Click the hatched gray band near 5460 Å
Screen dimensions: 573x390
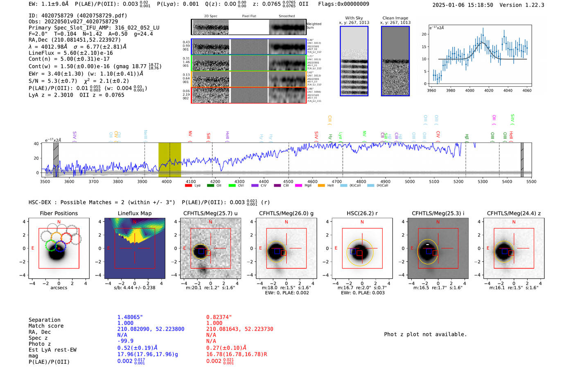pyautogui.click(x=522, y=160)
